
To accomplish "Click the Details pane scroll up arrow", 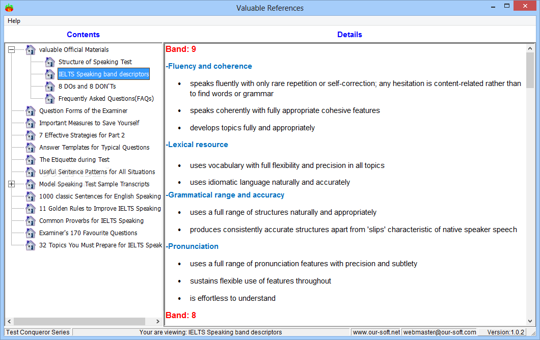I will (530, 48).
